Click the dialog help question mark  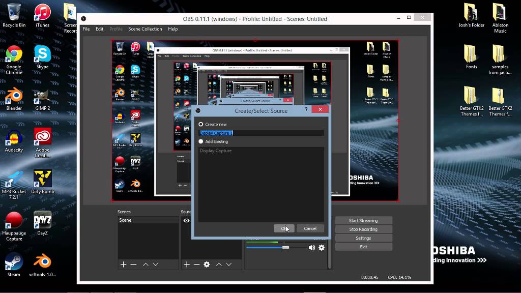[306, 109]
